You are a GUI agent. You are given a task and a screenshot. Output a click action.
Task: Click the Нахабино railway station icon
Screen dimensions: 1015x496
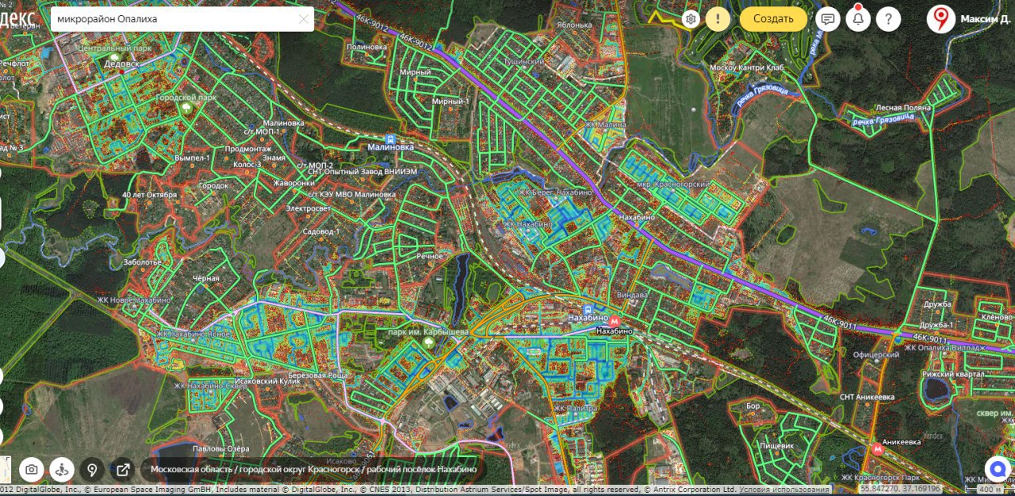[x=588, y=309]
